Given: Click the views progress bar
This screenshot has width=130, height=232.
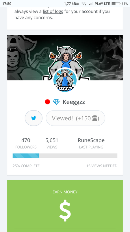Looking at the screenshot, I should coord(65,156).
